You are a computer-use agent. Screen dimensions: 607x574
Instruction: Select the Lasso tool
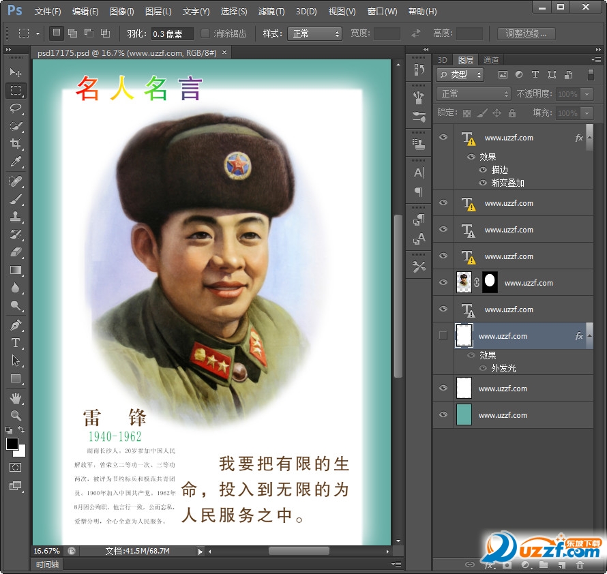(16, 108)
